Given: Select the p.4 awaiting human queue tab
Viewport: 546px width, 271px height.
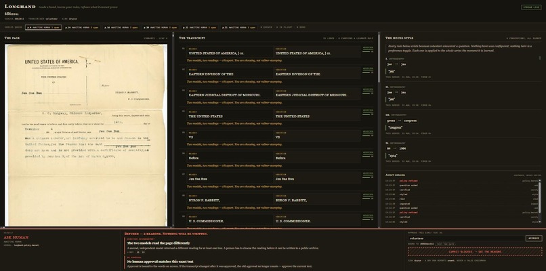Looking at the screenshot, I should coord(43,27).
